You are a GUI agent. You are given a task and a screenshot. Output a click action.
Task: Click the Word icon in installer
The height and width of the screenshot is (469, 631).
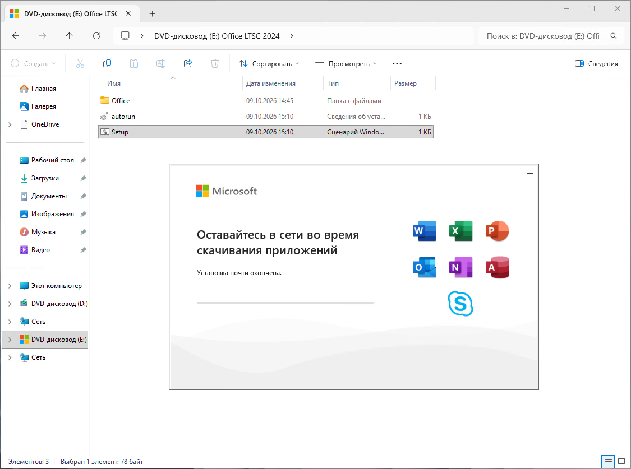coord(424,231)
